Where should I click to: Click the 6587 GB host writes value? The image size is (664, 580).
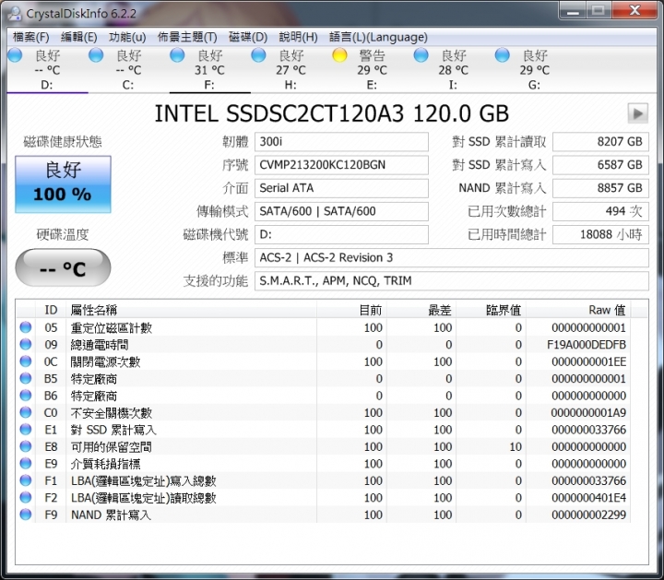point(600,165)
